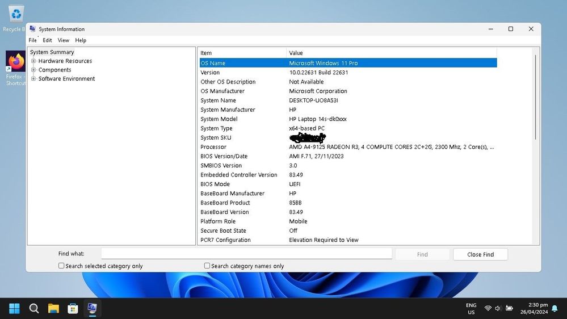This screenshot has height=319, width=567.
Task: Click the details pane vertical scrollbar
Action: (x=536, y=146)
